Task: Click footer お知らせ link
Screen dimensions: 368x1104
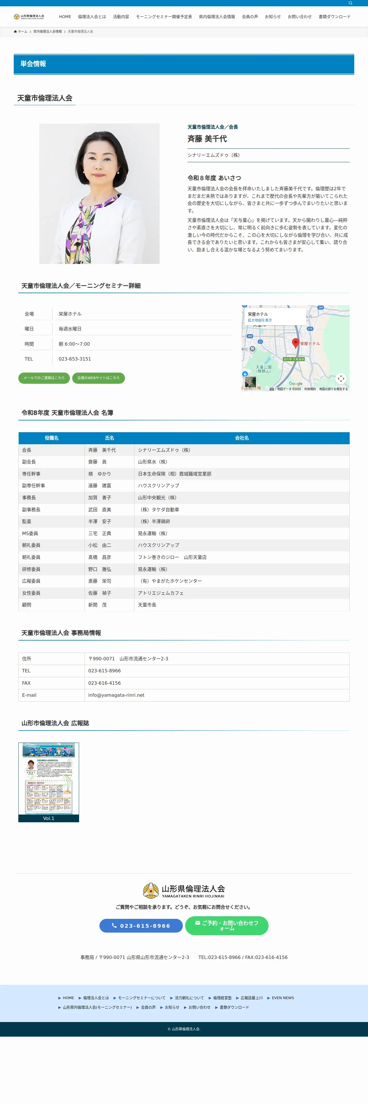Action: [x=172, y=1007]
